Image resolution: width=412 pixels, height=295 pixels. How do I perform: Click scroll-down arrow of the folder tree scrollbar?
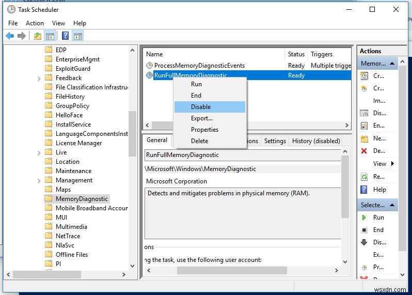pos(132,266)
